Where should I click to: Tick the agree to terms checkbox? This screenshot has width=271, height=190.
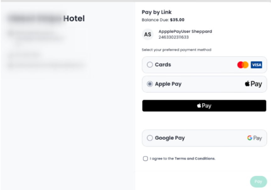pyautogui.click(x=145, y=159)
